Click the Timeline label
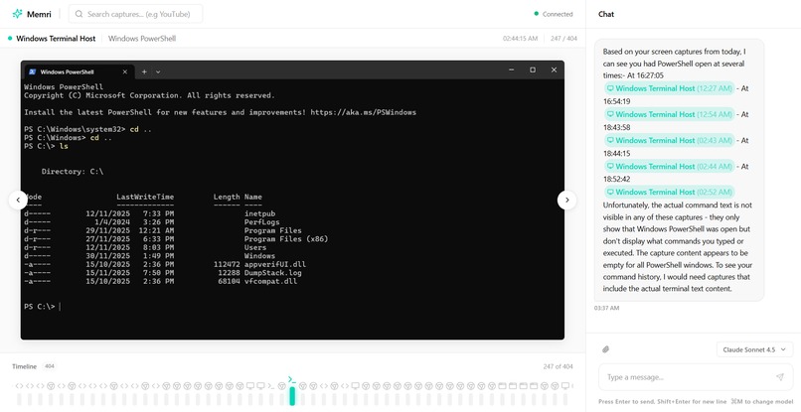This screenshot has height=412, width=801. (x=25, y=366)
